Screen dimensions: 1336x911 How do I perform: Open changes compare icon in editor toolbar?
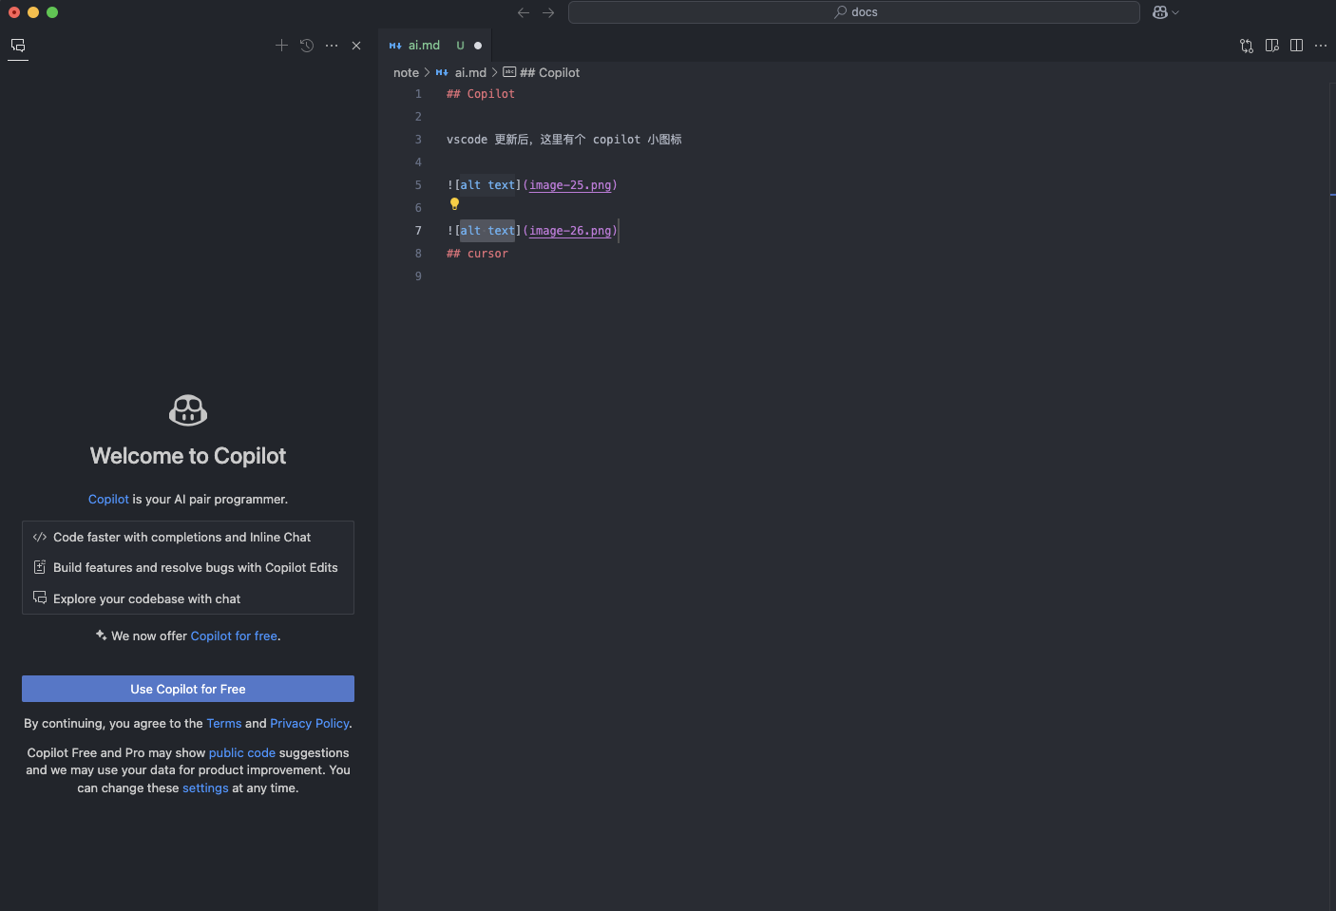[x=1247, y=46]
